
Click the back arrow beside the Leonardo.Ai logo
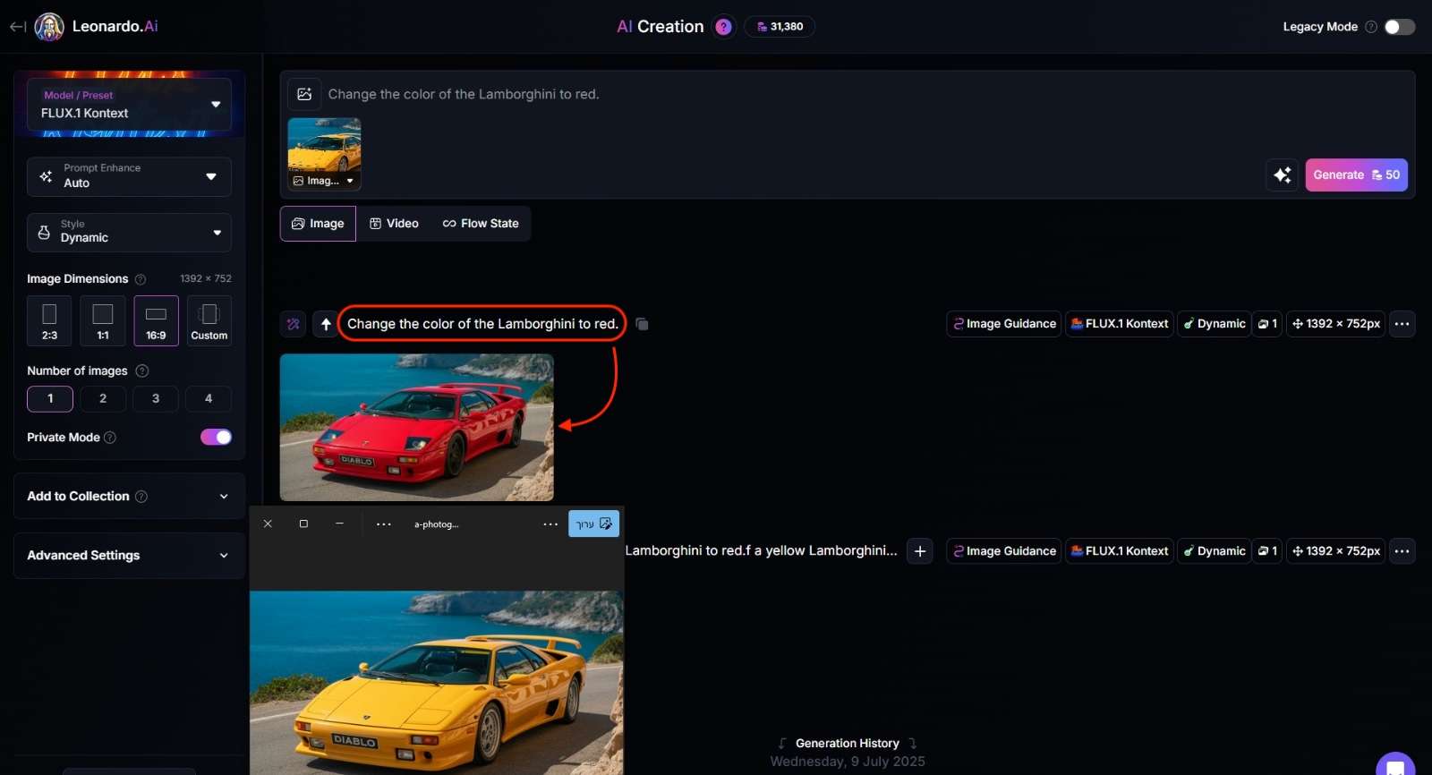(17, 27)
